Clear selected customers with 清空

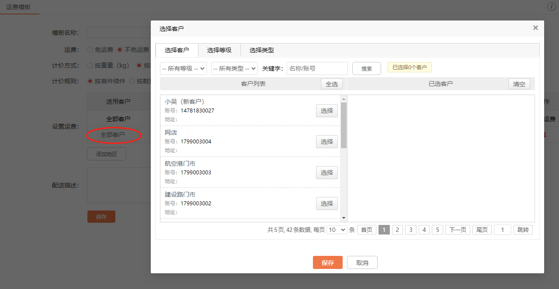(519, 84)
